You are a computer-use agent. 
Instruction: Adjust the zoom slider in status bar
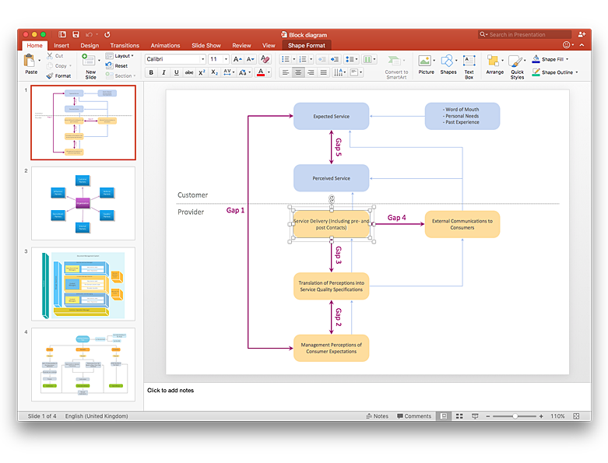coord(515,416)
